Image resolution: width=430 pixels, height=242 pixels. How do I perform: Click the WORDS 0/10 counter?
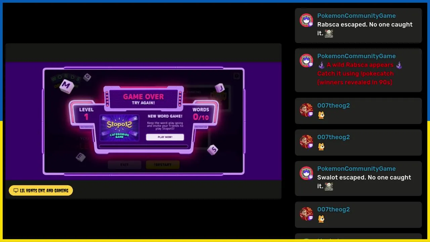[201, 114]
